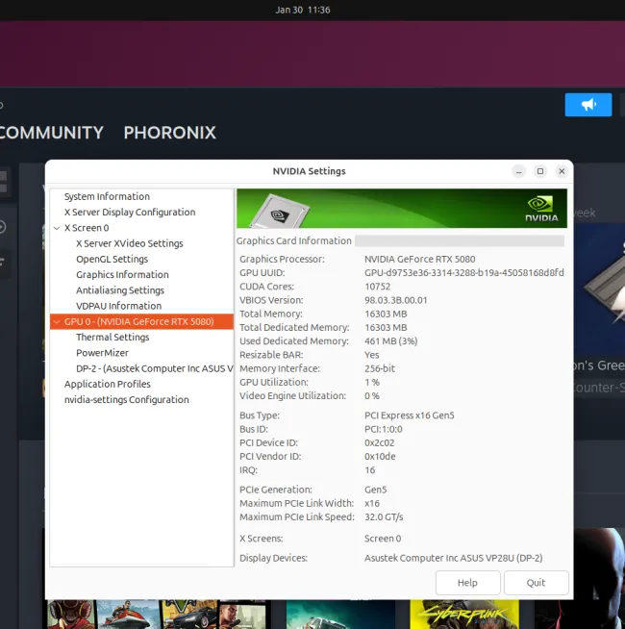The height and width of the screenshot is (629, 625).
Task: Collapse the GPU 0 tree node arrow
Action: (x=57, y=322)
